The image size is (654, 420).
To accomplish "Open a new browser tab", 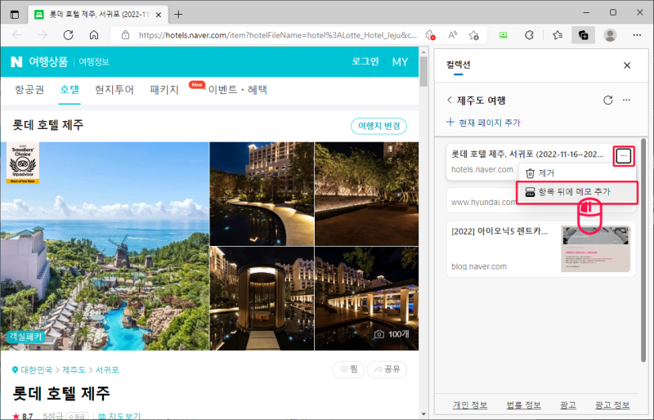I will click(178, 15).
